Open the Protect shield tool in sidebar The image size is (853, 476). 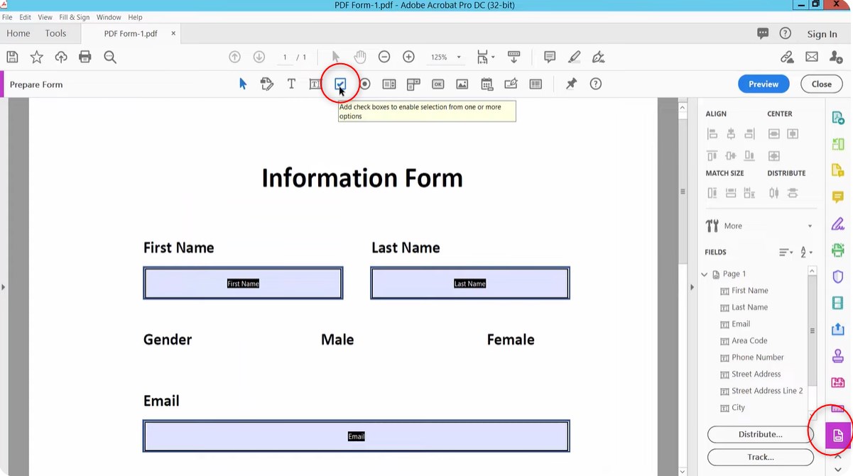[x=838, y=276]
